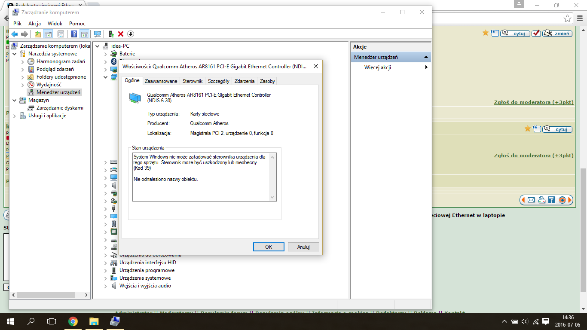Viewport: 587px width, 330px height.
Task: Click the right arrow of the console tree horizontal scrollbar
Action: pos(86,295)
